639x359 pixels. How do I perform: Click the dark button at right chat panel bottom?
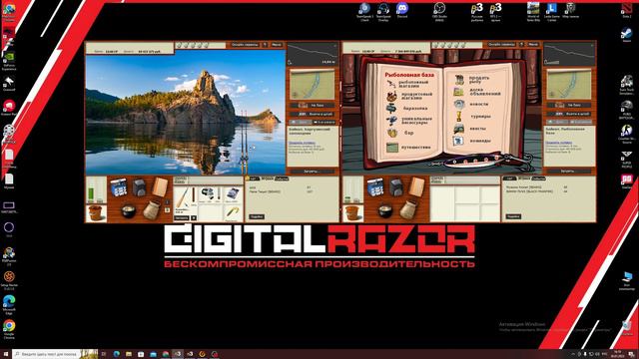513,217
